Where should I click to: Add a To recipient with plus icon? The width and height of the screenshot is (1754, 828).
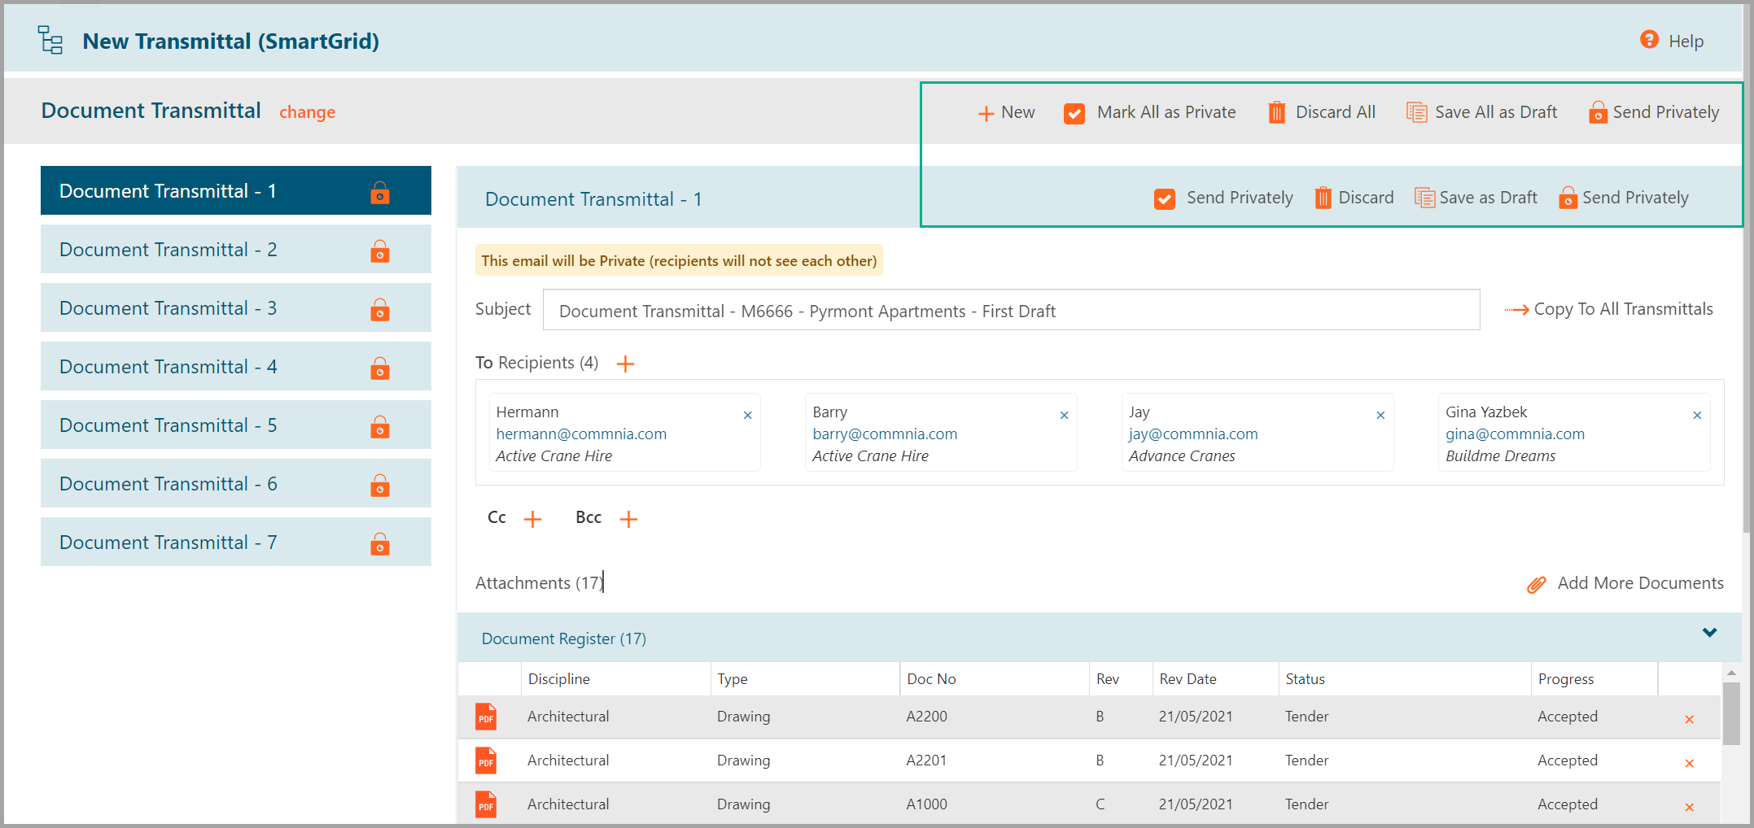[x=625, y=364]
